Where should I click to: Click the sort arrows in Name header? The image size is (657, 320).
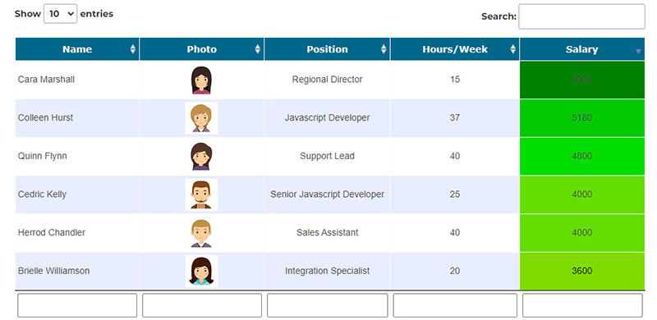click(x=133, y=49)
